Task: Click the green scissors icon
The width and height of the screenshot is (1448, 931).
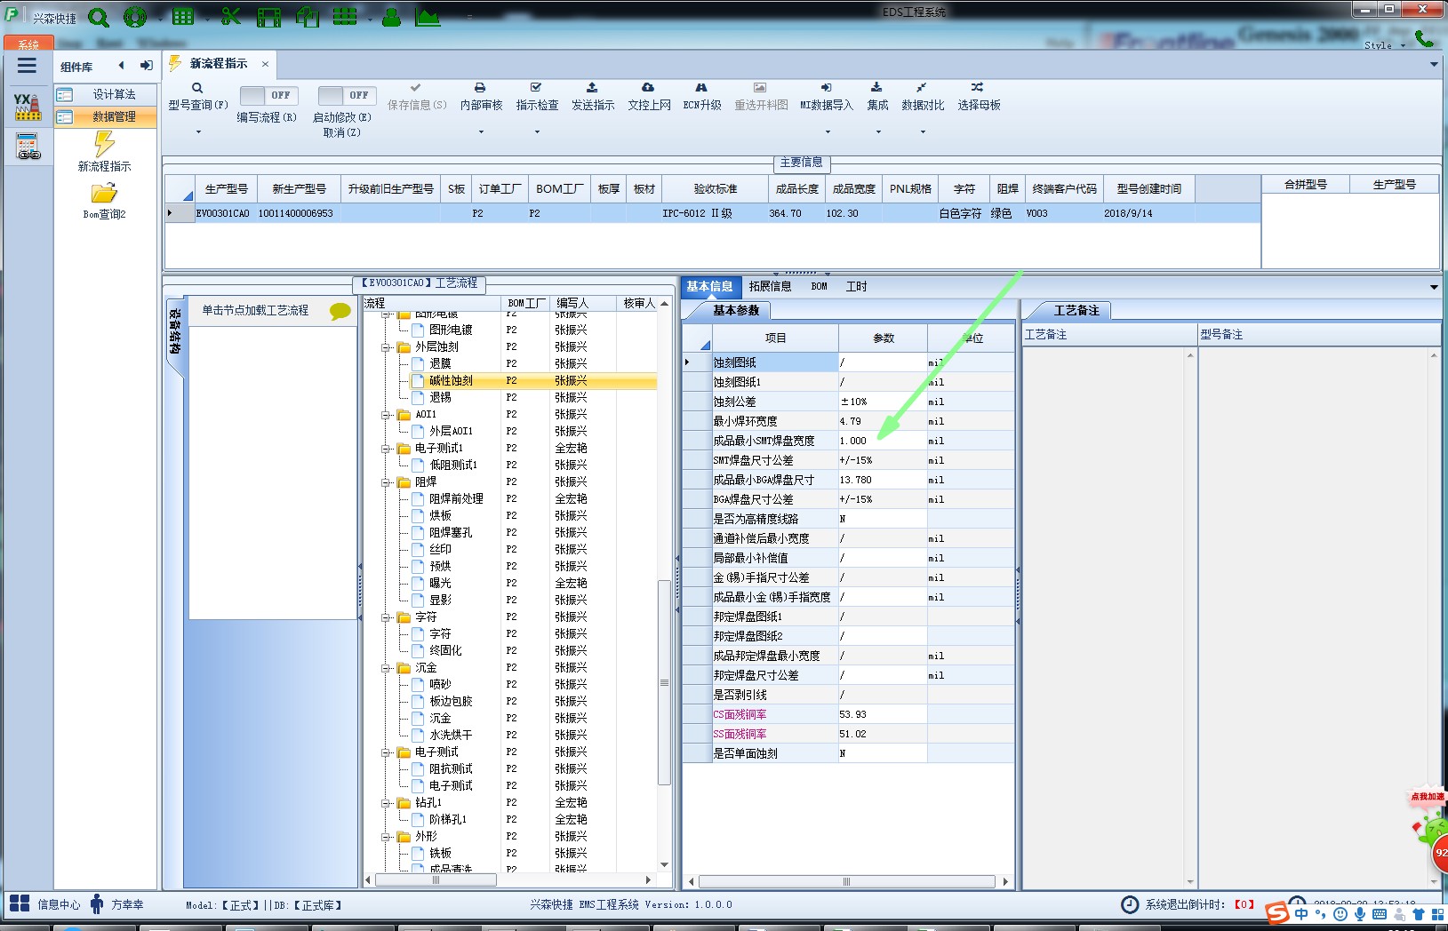Action: [231, 17]
